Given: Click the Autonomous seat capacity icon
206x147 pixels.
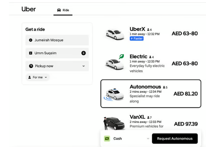Looking at the screenshot, I should click(x=164, y=87).
